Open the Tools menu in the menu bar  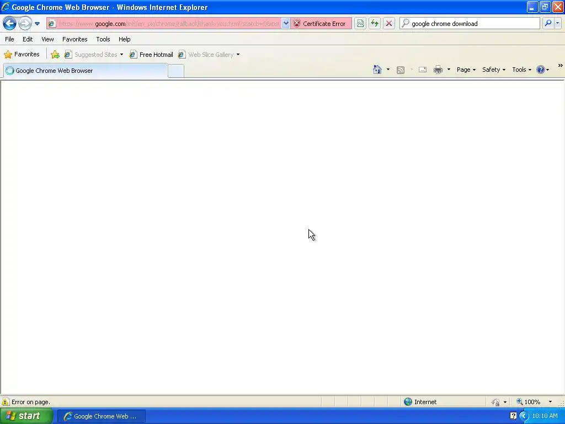(x=103, y=39)
